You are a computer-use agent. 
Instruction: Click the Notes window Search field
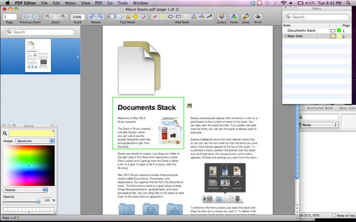317,17
